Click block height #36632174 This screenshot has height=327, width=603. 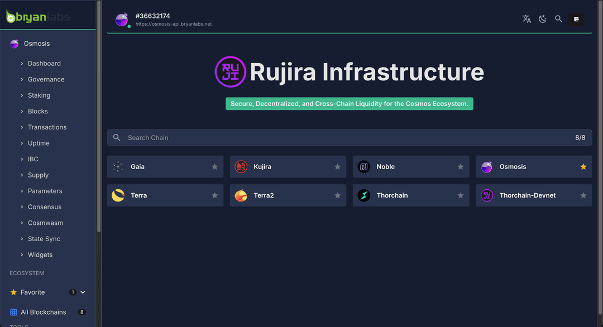[152, 16]
